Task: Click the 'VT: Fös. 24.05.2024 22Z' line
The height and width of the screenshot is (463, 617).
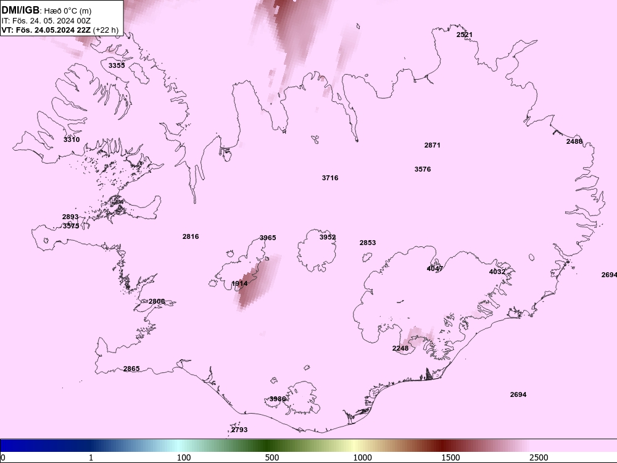Action: point(46,30)
